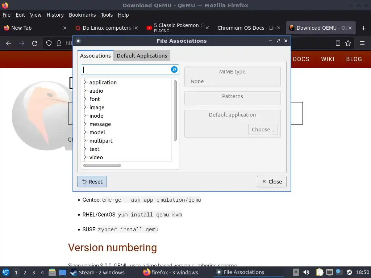Image resolution: width=371 pixels, height=278 pixels.
Task: Open the Help menu in Firefox
Action: pos(123,15)
